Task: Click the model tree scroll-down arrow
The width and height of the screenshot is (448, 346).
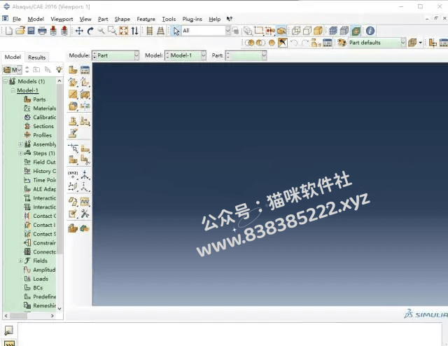Action: pos(59,309)
